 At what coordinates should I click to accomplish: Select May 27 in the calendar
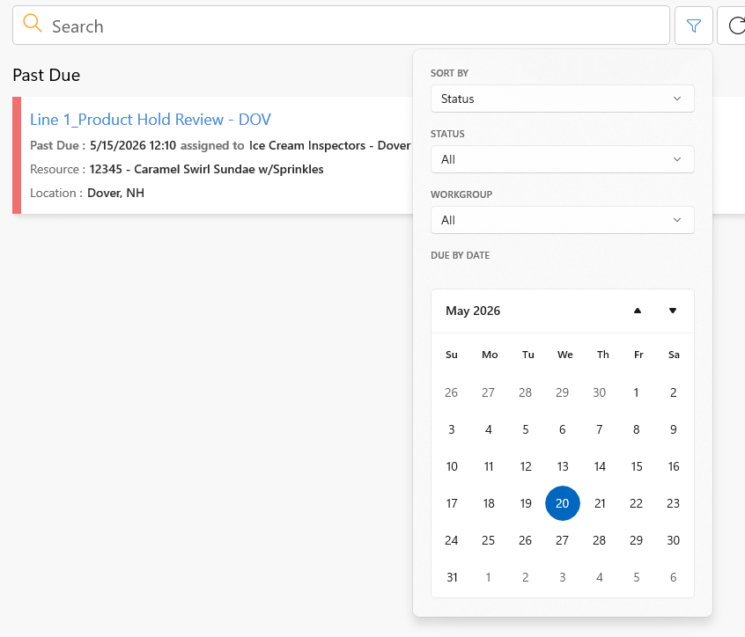point(563,540)
